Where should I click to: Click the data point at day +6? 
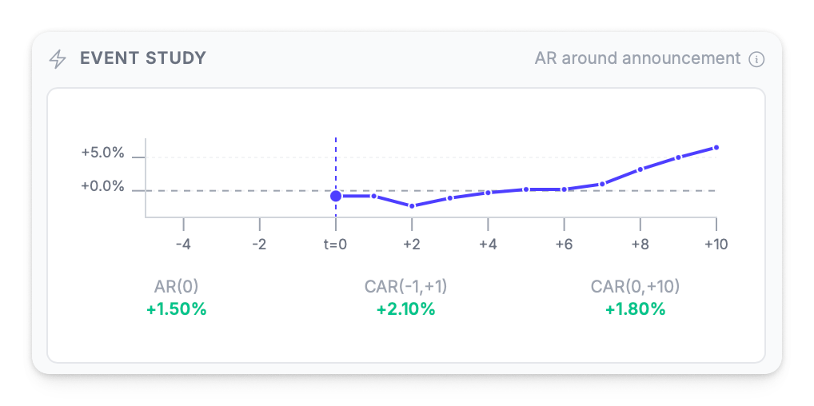coord(565,189)
